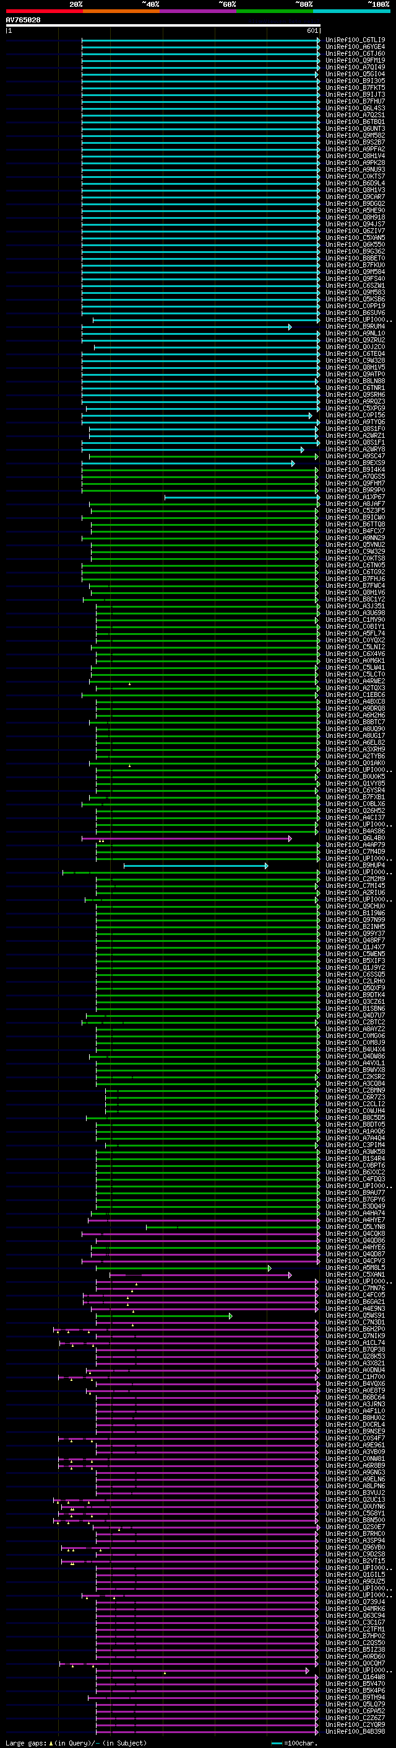Open hit UniRef100_Q9FM19
Viewport: 396px width, 1748px height.
point(355,60)
